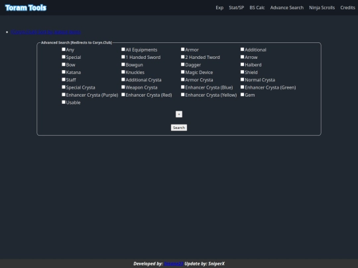Check the Bowgun option
This screenshot has width=358, height=268.
(x=123, y=64)
